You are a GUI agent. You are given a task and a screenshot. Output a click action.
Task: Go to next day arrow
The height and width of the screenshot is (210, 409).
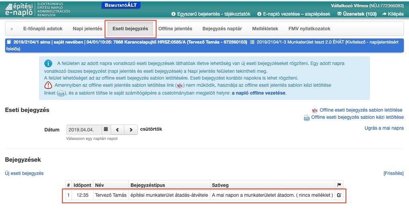tap(131, 130)
